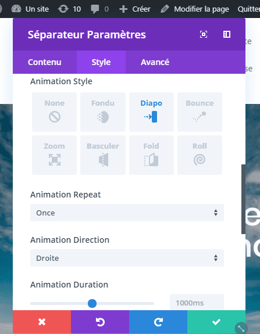
Task: Snap settings panel to sidebar icon
Action: click(227, 34)
